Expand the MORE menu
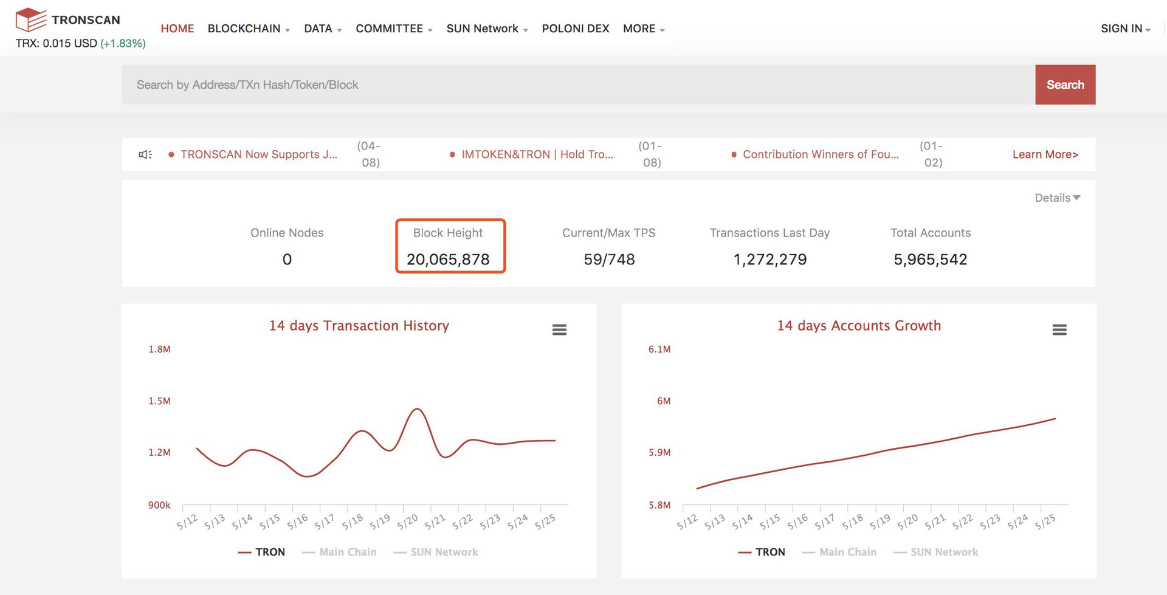 point(644,29)
